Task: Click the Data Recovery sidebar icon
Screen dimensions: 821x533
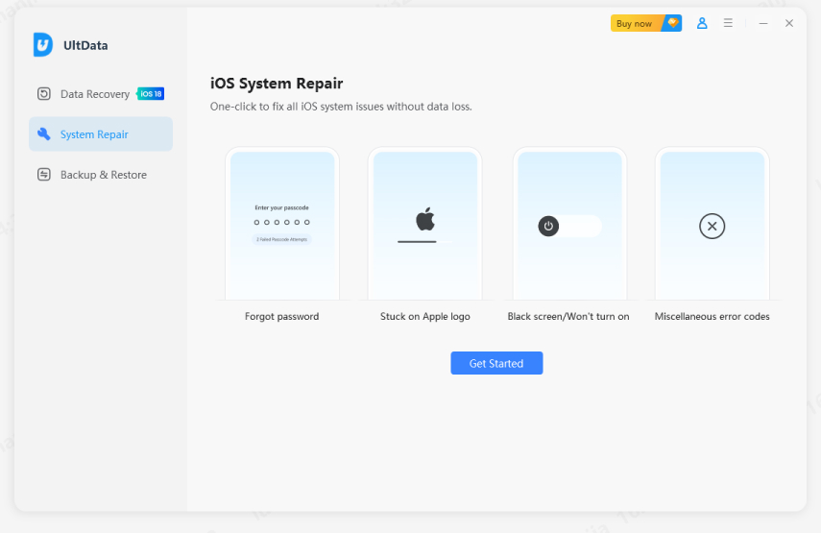Action: coord(44,94)
